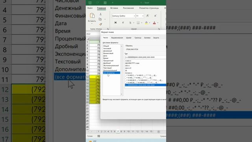Select the Время number format

tap(106, 58)
